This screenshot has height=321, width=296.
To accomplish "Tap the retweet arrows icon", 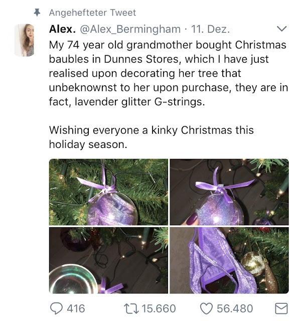I will coord(131,309).
